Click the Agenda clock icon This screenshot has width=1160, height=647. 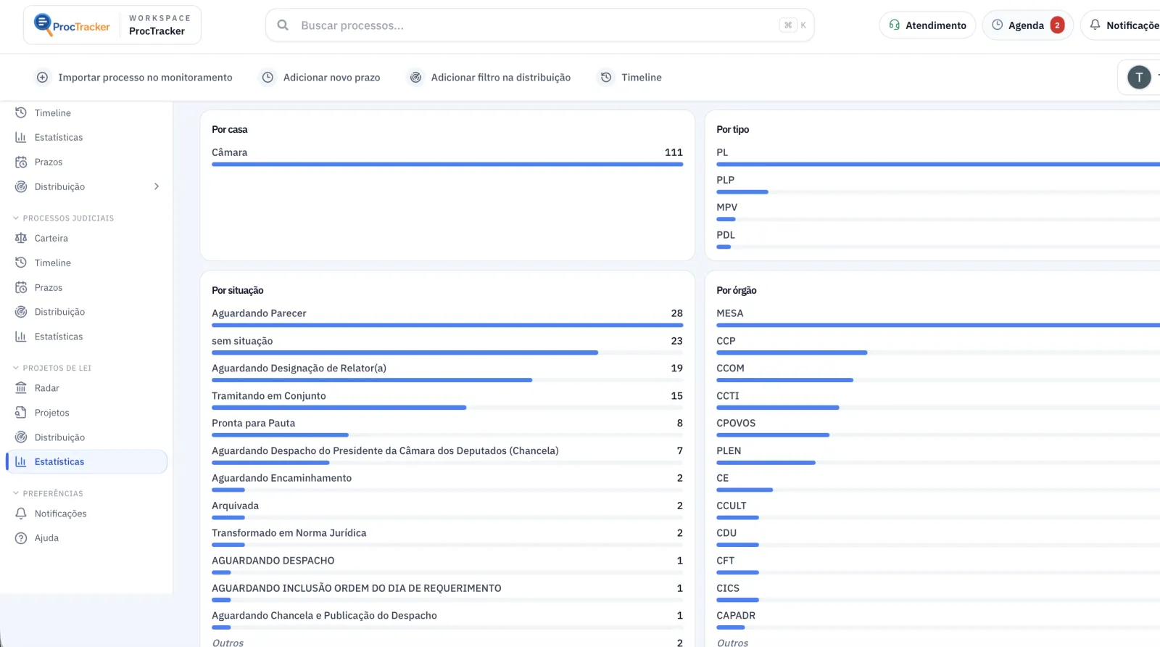pyautogui.click(x=997, y=25)
